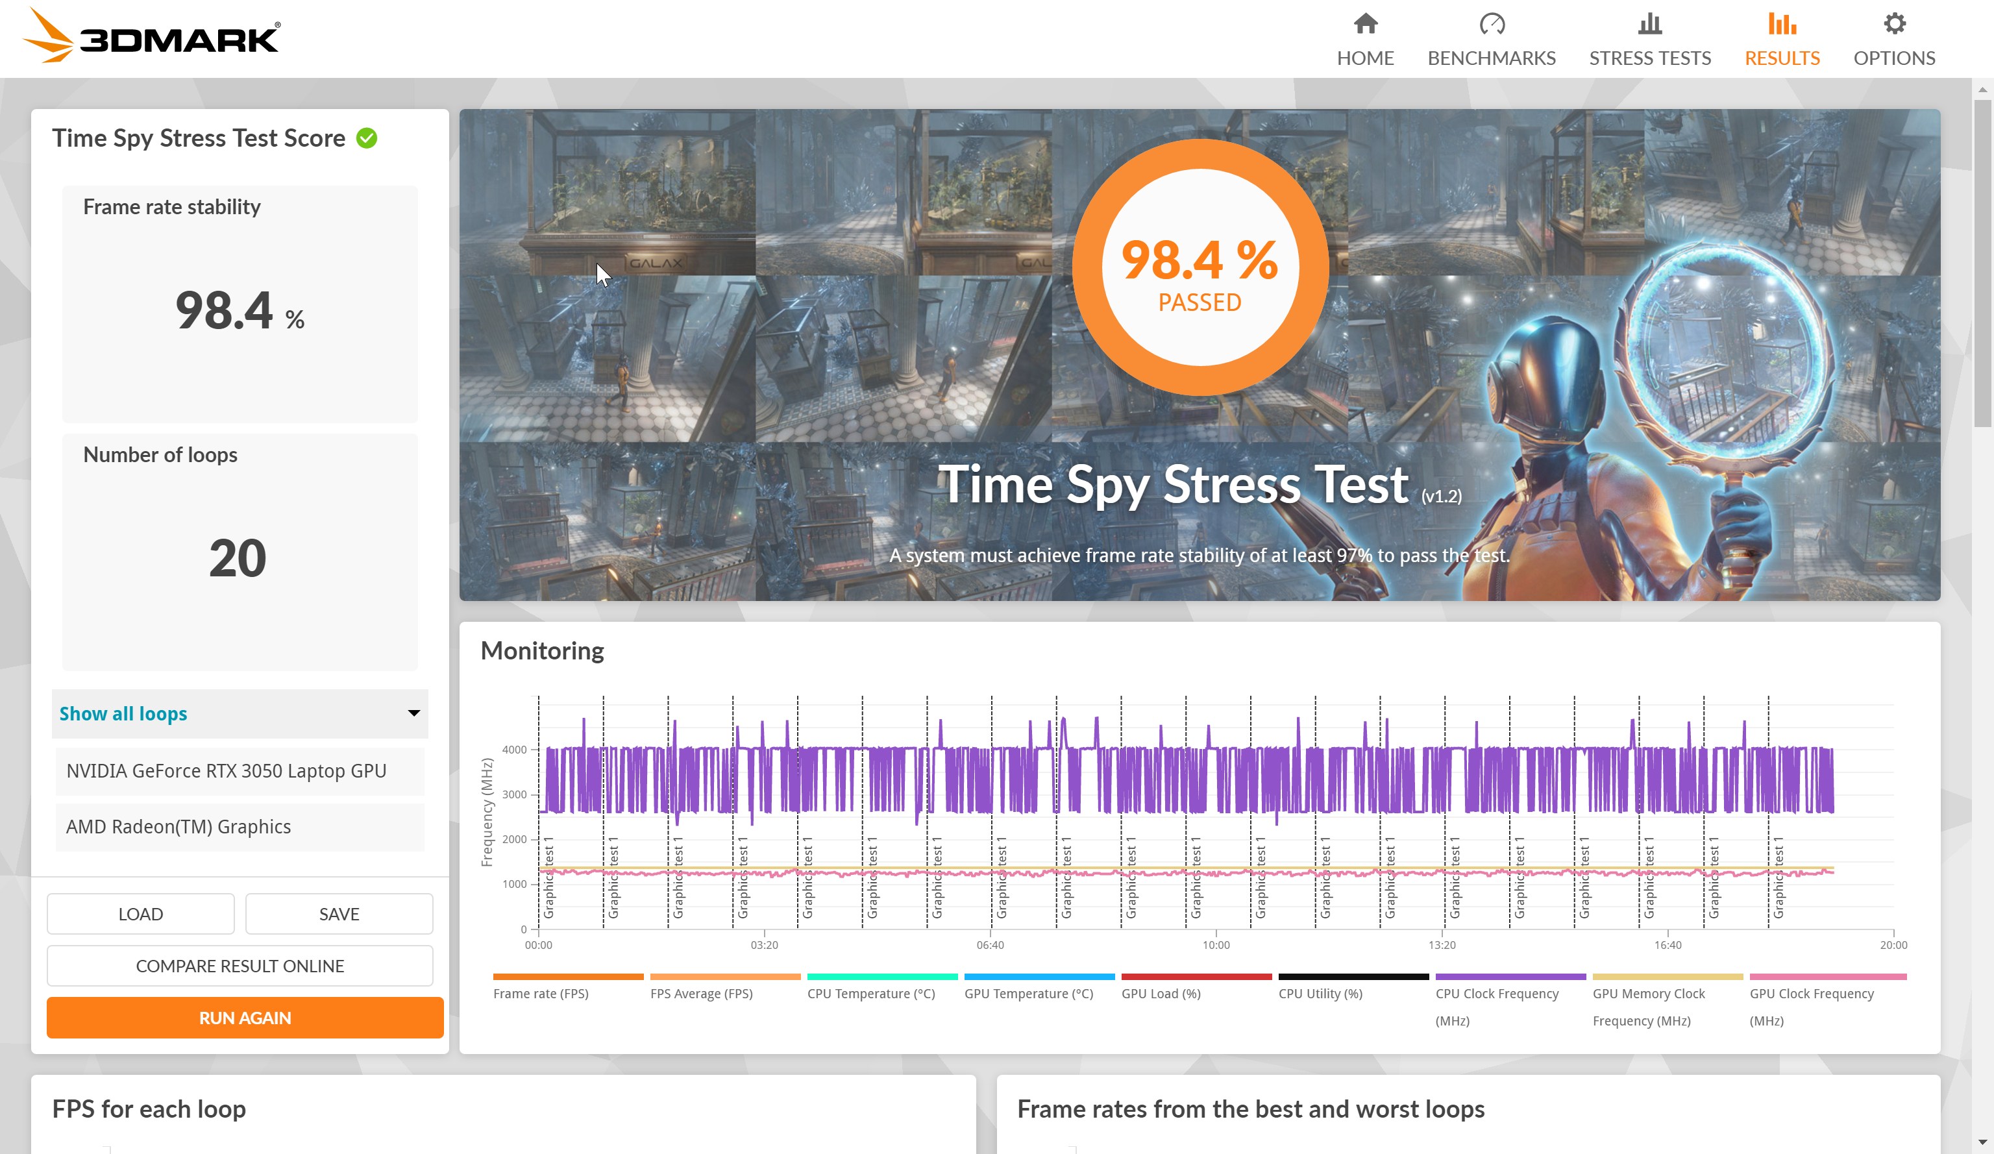This screenshot has width=1994, height=1154.
Task: Click the Time Spy Stress Test banner title
Action: pos(1173,484)
